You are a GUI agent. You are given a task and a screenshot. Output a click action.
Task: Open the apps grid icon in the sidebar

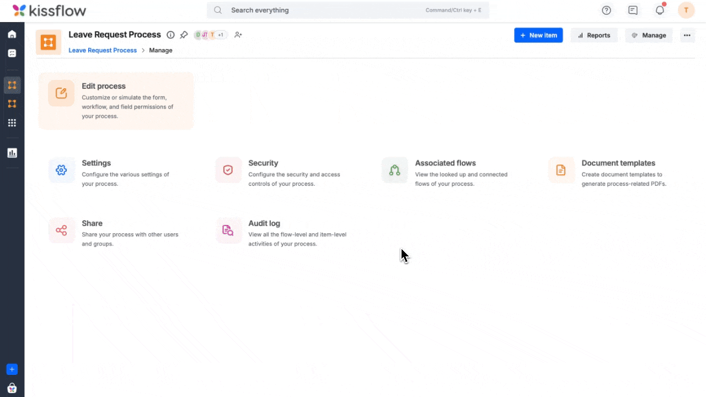[x=12, y=123]
